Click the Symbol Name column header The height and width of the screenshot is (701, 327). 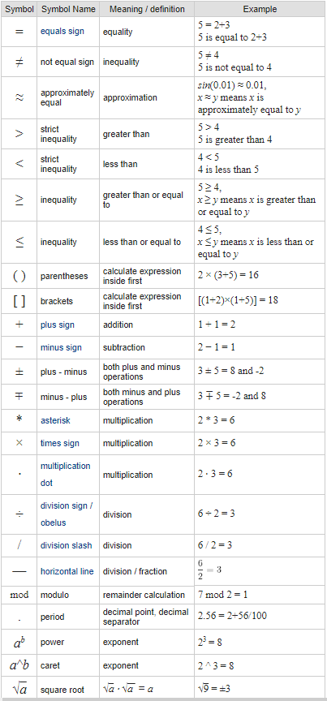click(x=68, y=9)
